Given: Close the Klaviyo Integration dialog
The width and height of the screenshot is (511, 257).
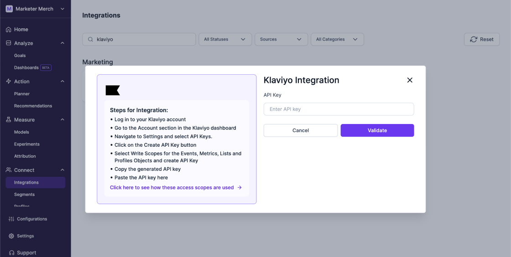Looking at the screenshot, I should 410,80.
